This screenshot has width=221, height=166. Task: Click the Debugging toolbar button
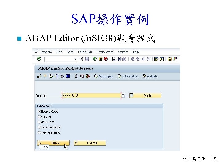coord(103,76)
